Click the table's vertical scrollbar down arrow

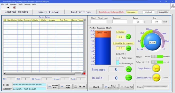(x=84, y=71)
